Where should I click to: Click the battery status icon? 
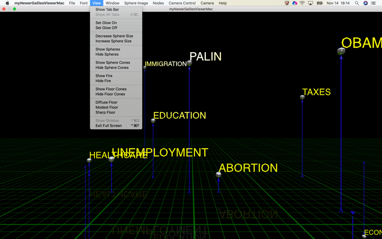[x=319, y=3]
